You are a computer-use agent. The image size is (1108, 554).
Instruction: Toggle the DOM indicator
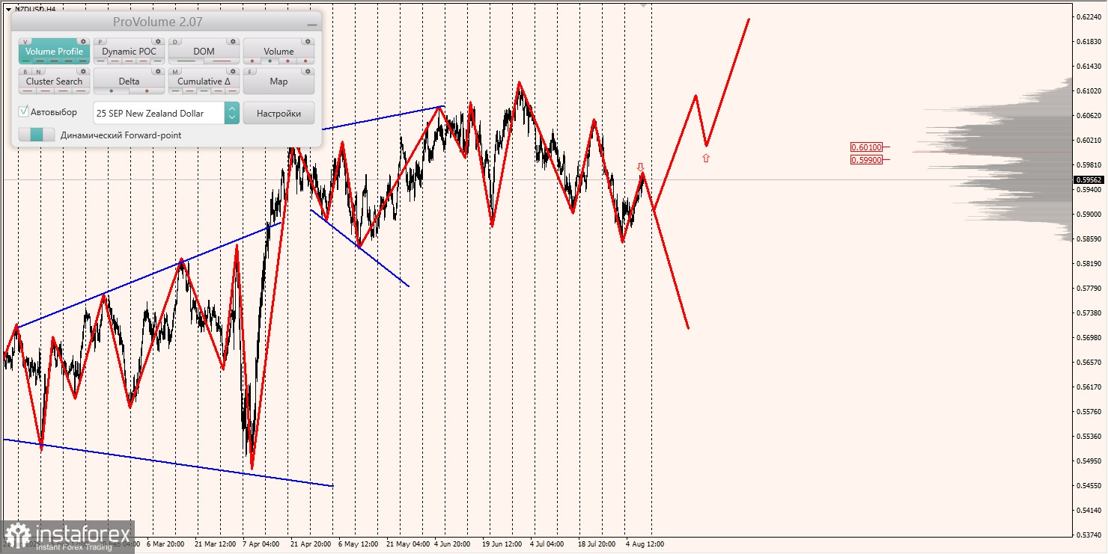[x=204, y=52]
